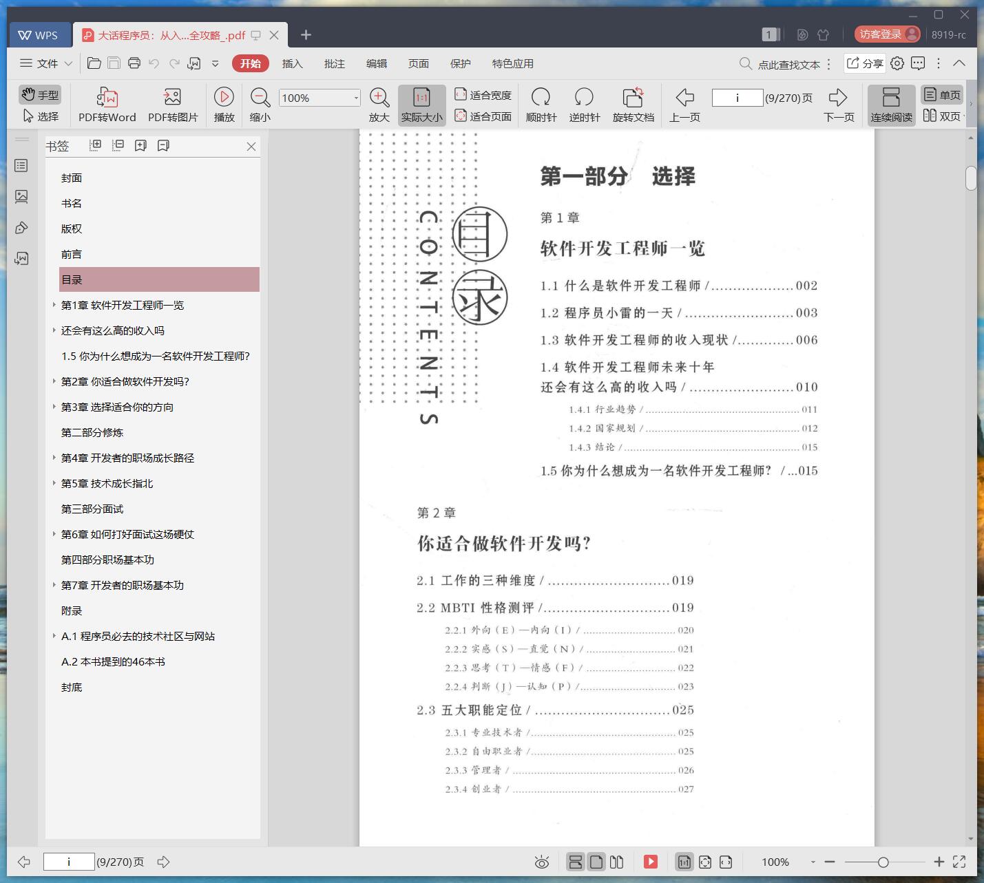984x883 pixels.
Task: Choose fit width (适合宽度)
Action: click(483, 95)
